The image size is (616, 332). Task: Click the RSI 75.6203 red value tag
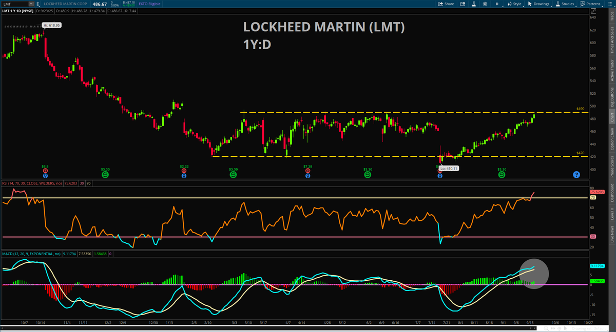[596, 191]
